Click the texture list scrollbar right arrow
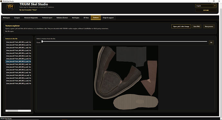The image size is (222, 120). point(30,111)
